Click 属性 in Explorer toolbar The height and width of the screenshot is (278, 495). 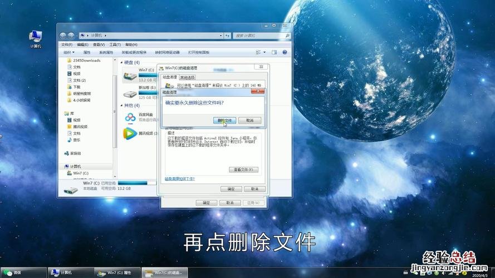click(87, 52)
